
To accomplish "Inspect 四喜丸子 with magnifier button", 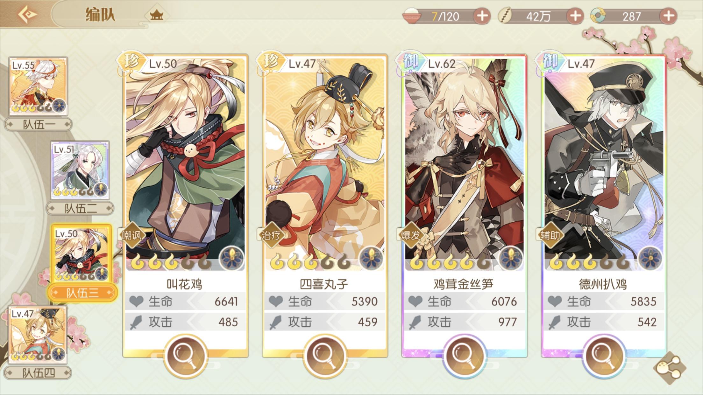I will (324, 355).
